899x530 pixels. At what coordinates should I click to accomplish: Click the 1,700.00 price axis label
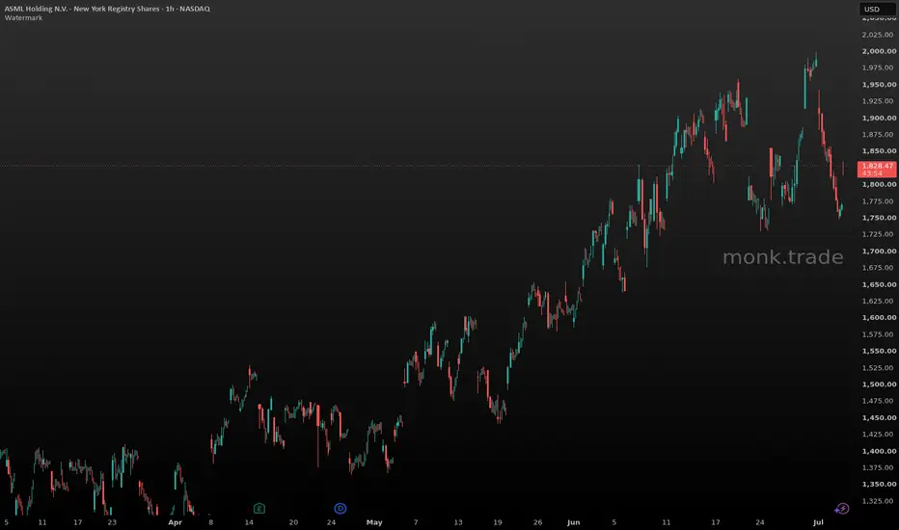point(879,251)
